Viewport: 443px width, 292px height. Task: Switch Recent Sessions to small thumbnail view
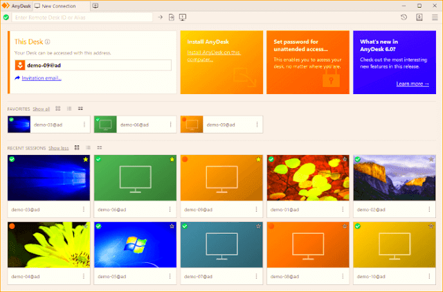pyautogui.click(x=100, y=147)
